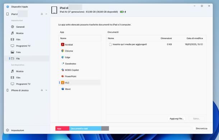The width and height of the screenshot is (219, 140).
Task: Click the music note icon under Sul dispositivo
Action: coord(13,71)
